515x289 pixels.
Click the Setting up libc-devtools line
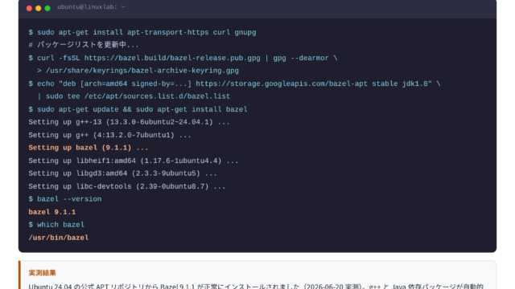pos(127,186)
